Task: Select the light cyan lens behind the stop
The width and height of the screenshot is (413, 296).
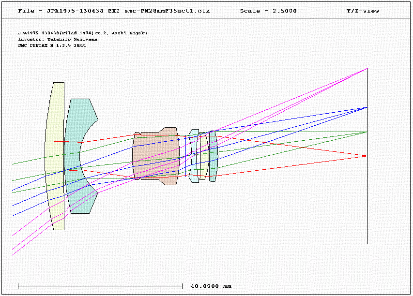Action: 194,156
